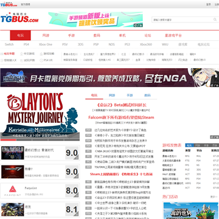Click the icon beside 试玩评测

(x=21, y=60)
